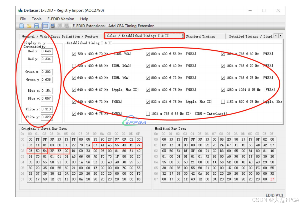Open the E-EDID Version menu
Screen dimensions: 300x205
[61, 19]
